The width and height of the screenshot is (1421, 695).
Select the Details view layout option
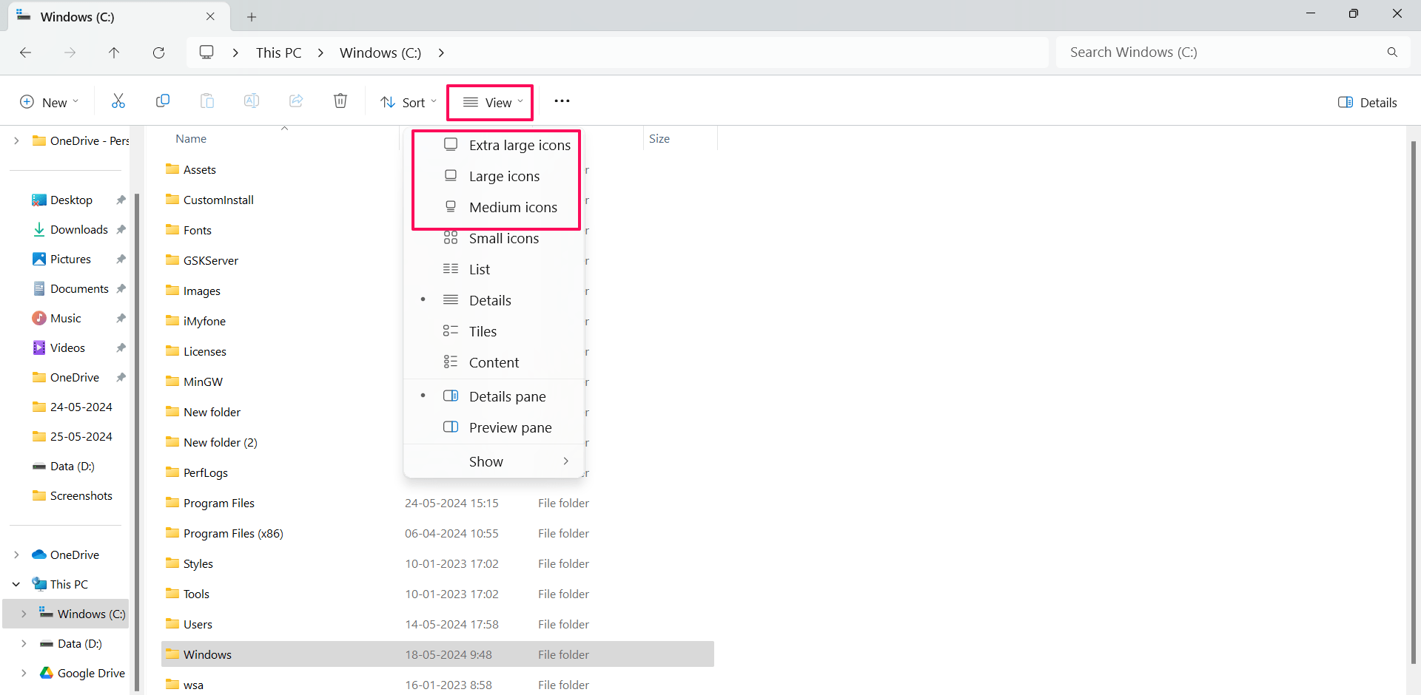(490, 300)
